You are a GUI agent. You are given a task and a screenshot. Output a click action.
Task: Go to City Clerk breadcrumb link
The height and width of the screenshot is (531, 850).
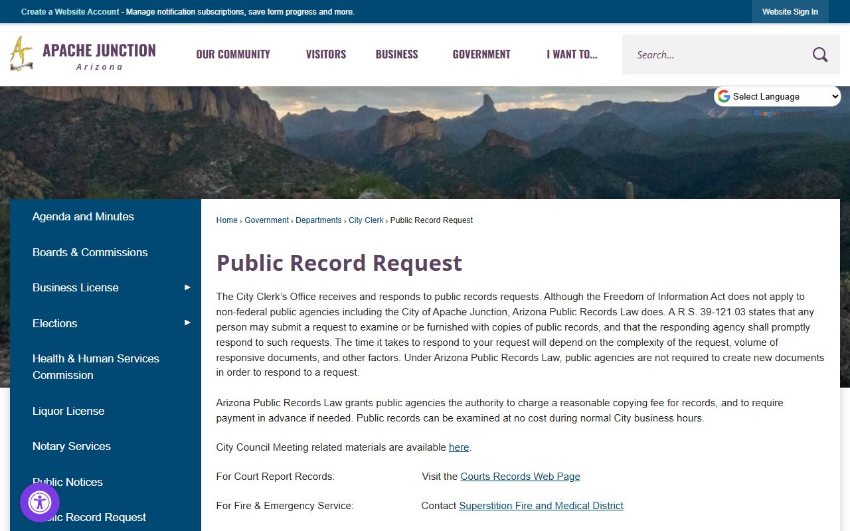366,220
